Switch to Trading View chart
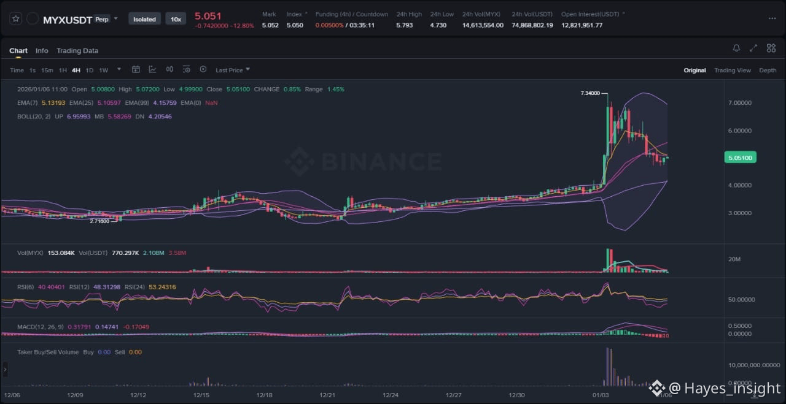786x404 pixels. coord(733,71)
